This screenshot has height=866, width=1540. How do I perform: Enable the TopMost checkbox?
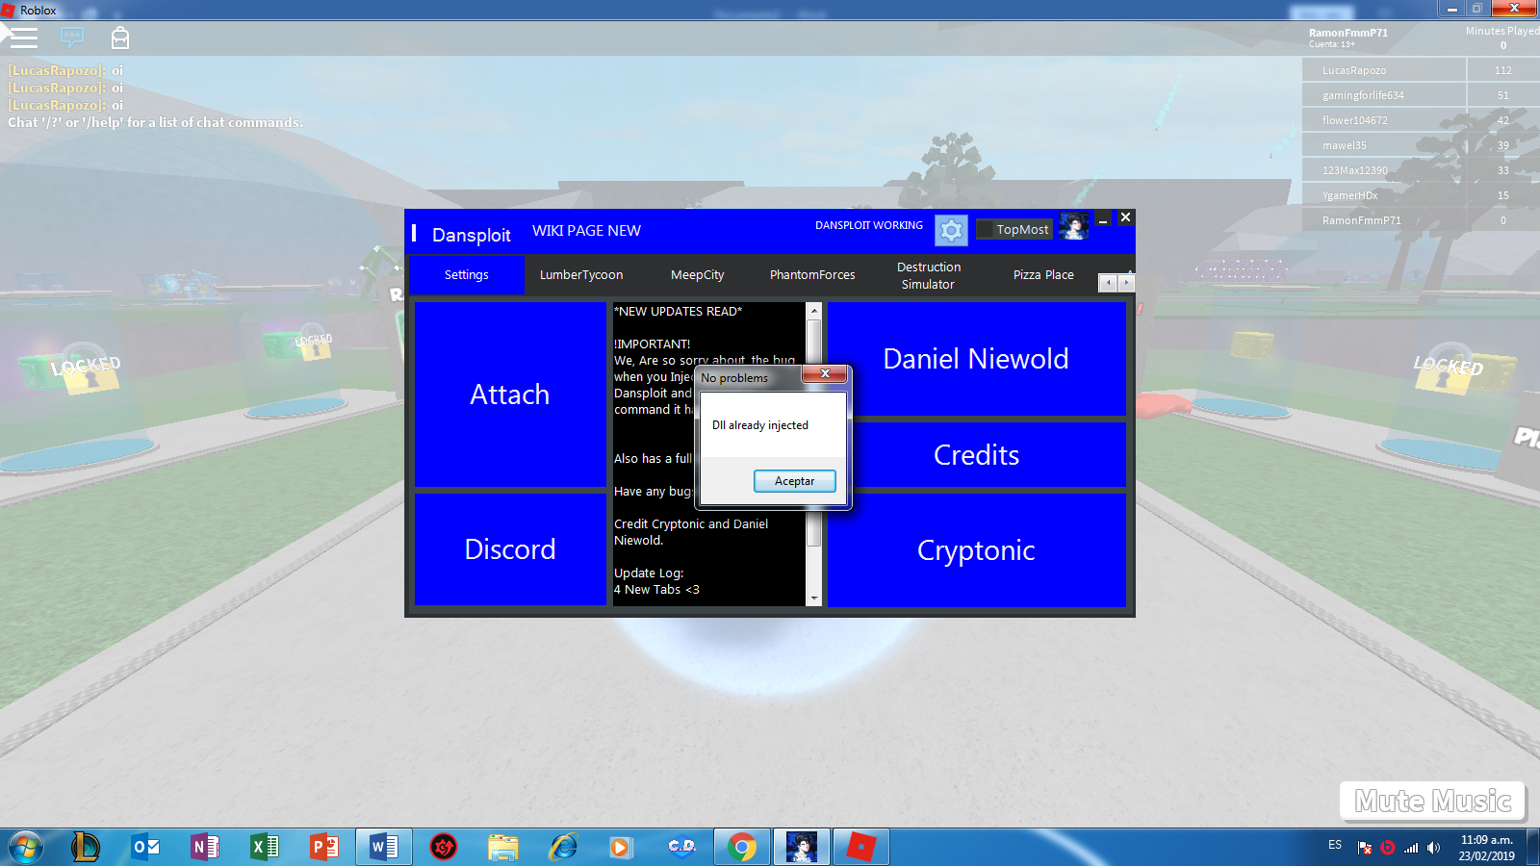click(986, 230)
